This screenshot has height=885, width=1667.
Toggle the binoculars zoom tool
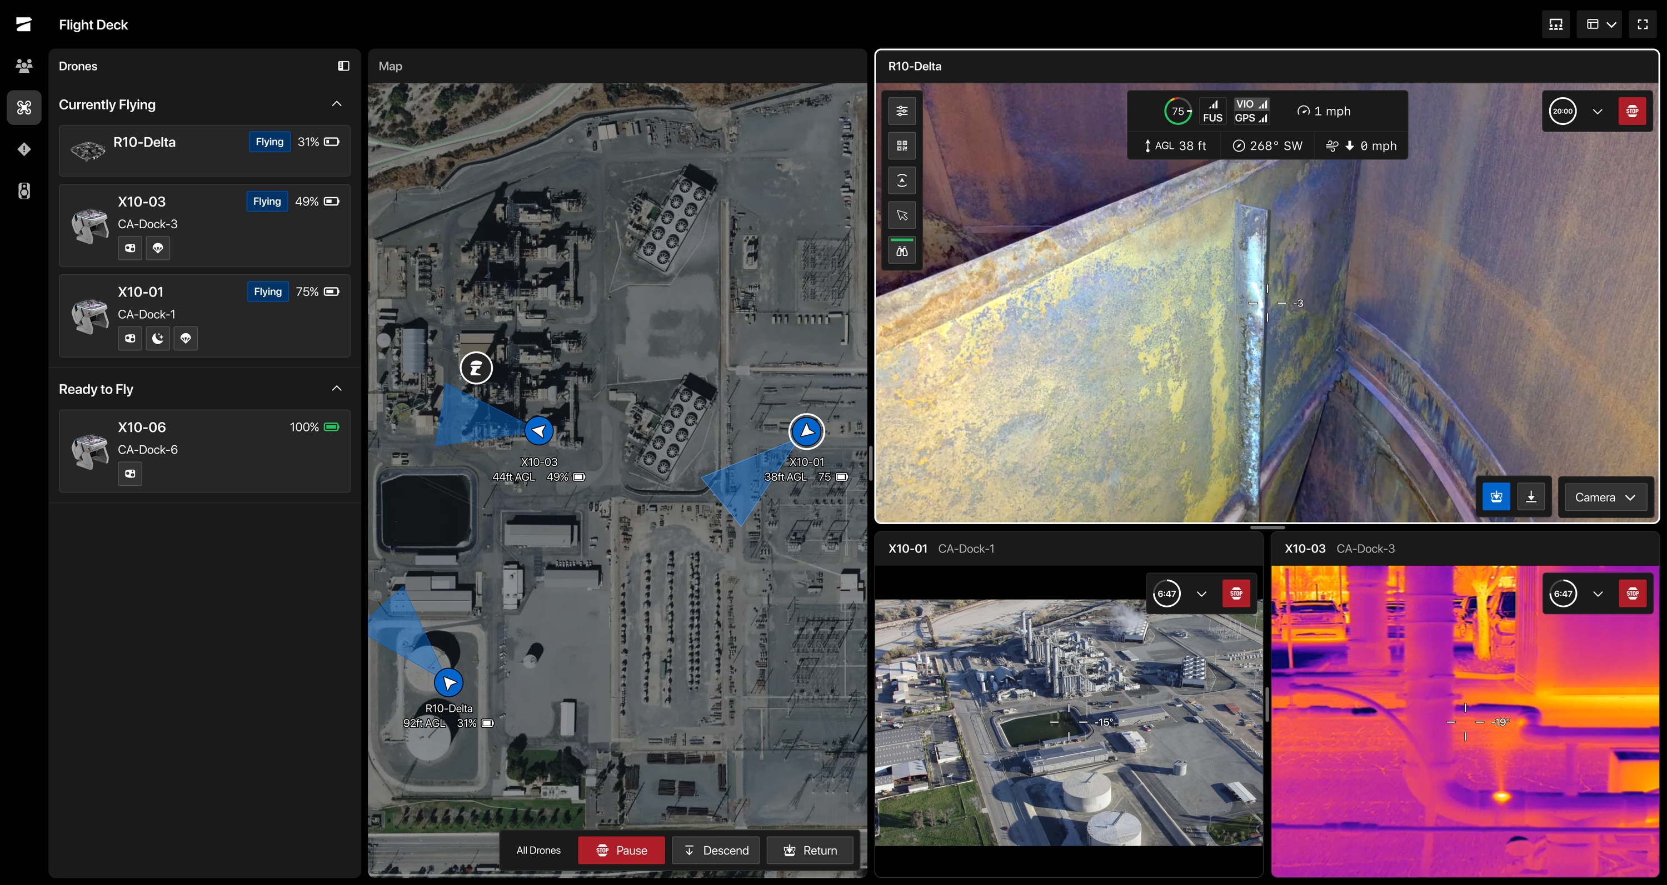pyautogui.click(x=902, y=251)
